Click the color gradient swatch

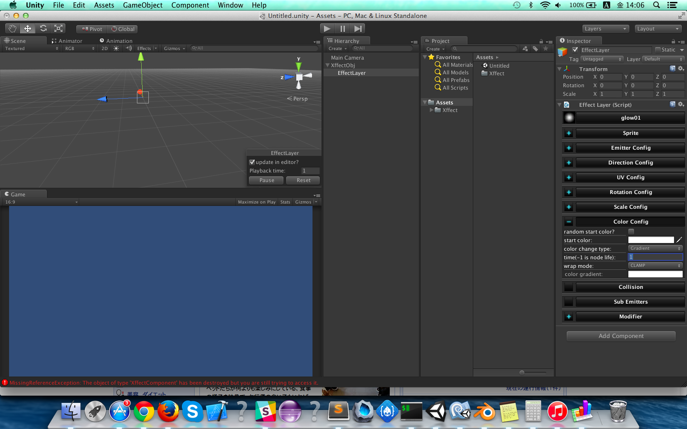656,274
